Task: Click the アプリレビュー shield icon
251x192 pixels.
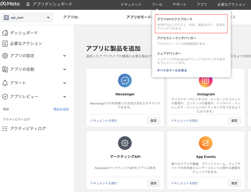Action: pyautogui.click(x=5, y=96)
